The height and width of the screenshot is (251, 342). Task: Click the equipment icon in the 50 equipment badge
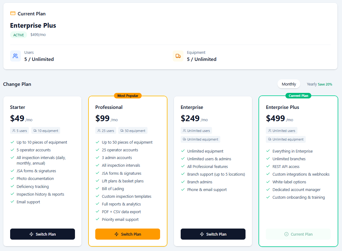point(122,130)
